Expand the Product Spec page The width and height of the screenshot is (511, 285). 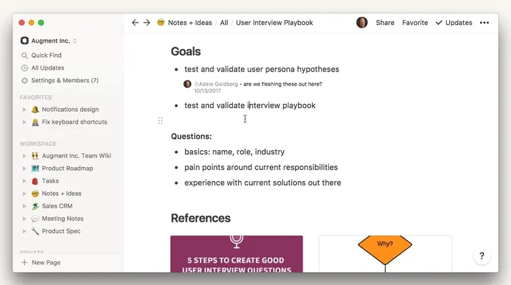[x=24, y=231]
